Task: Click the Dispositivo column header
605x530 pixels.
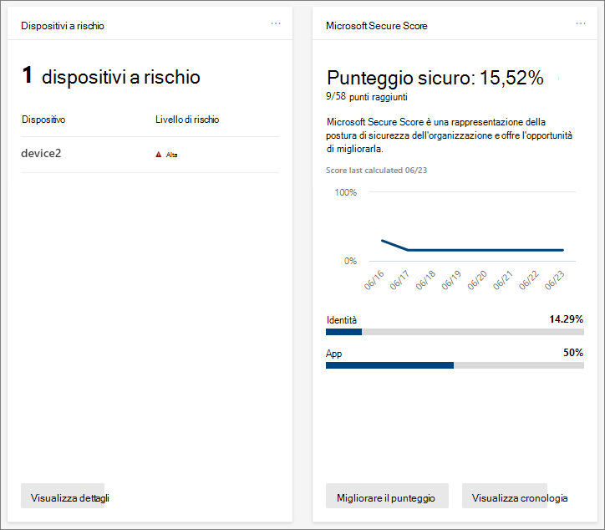Action: (x=43, y=120)
